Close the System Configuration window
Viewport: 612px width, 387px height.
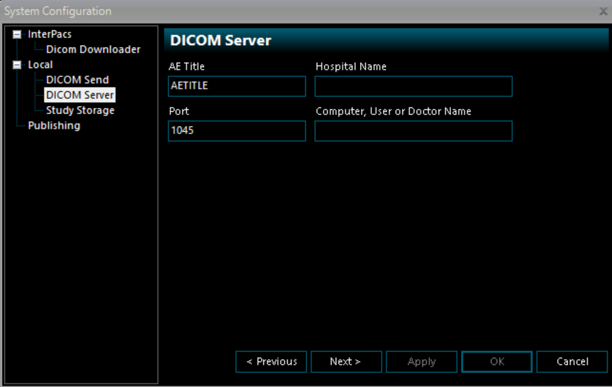click(603, 11)
